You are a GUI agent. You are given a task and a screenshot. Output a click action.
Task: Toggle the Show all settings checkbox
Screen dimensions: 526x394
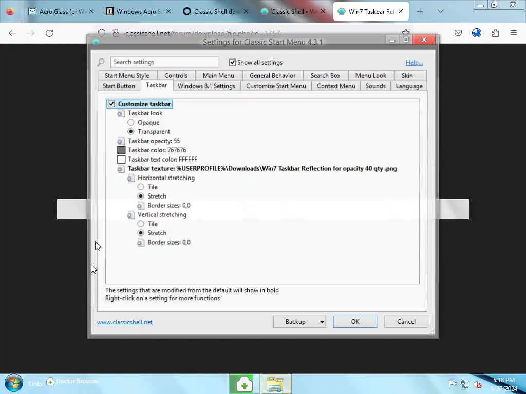[232, 62]
